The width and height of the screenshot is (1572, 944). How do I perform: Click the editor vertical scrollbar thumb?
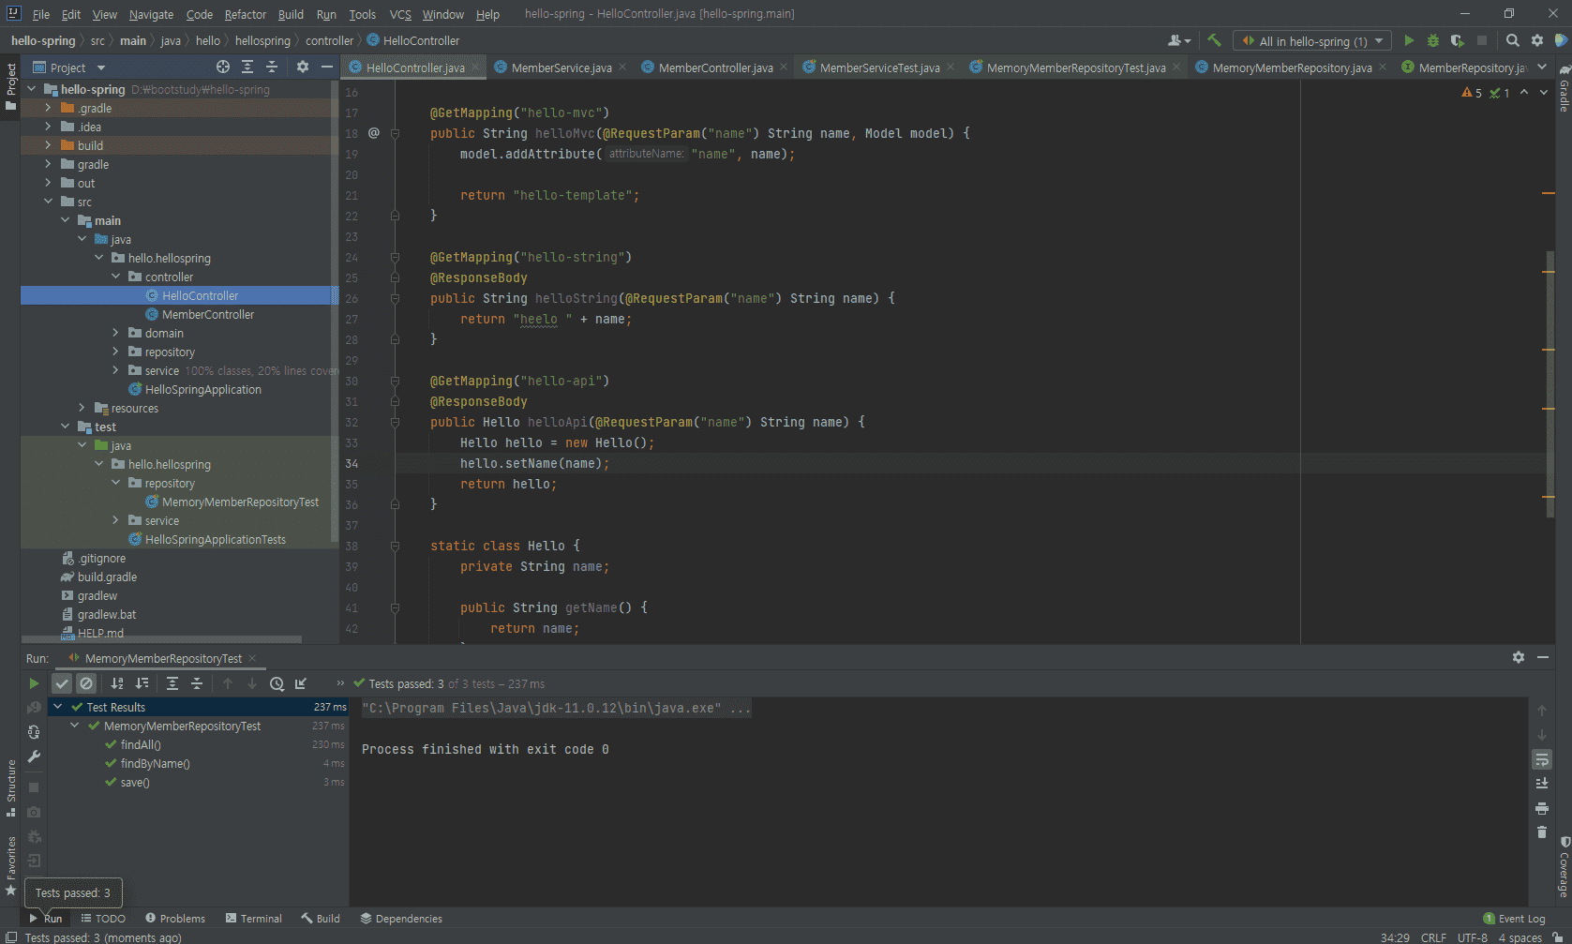[1549, 384]
